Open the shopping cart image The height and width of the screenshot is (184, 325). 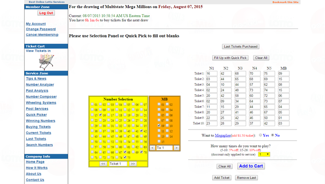pyautogui.click(x=46, y=62)
